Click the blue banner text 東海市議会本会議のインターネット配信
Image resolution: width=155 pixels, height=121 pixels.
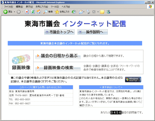click(x=75, y=43)
